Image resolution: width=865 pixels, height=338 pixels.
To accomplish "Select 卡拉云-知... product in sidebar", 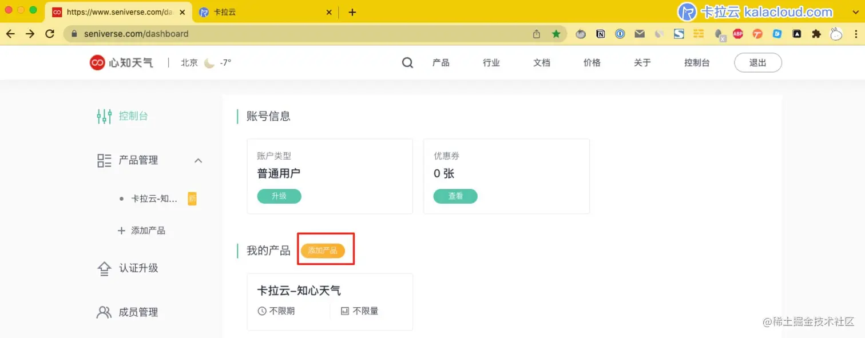I will [154, 198].
